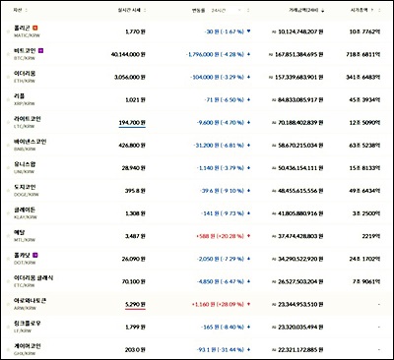Open the 라이트코인 LTC/KRW asset

[28, 122]
